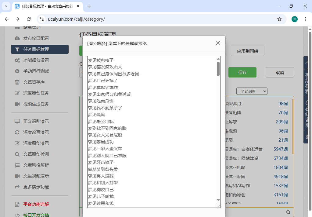Select the 文章原创检测 magnifier icon
The image size is (312, 217).
tap(17, 154)
